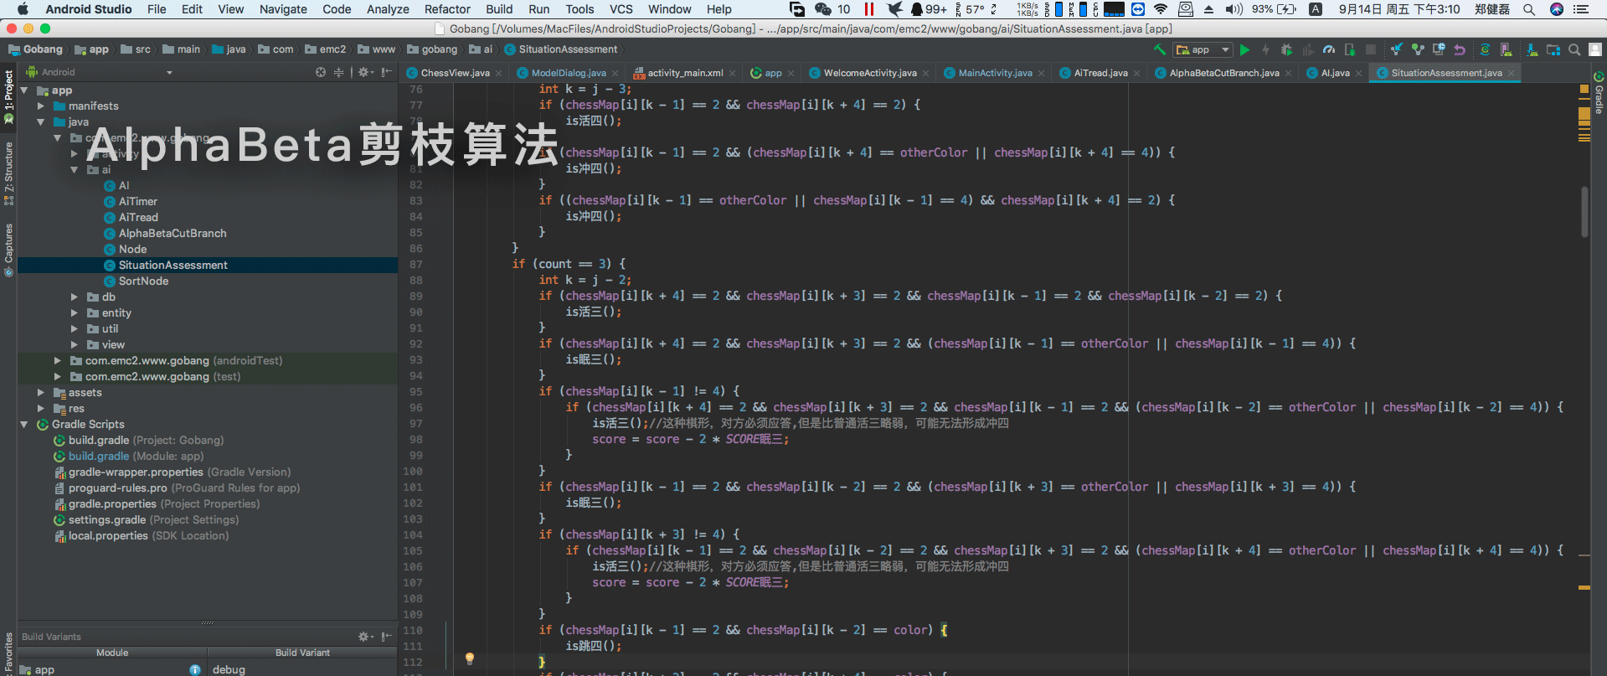Open SDK Manager download icon
This screenshot has height=676, width=1607.
click(1532, 50)
